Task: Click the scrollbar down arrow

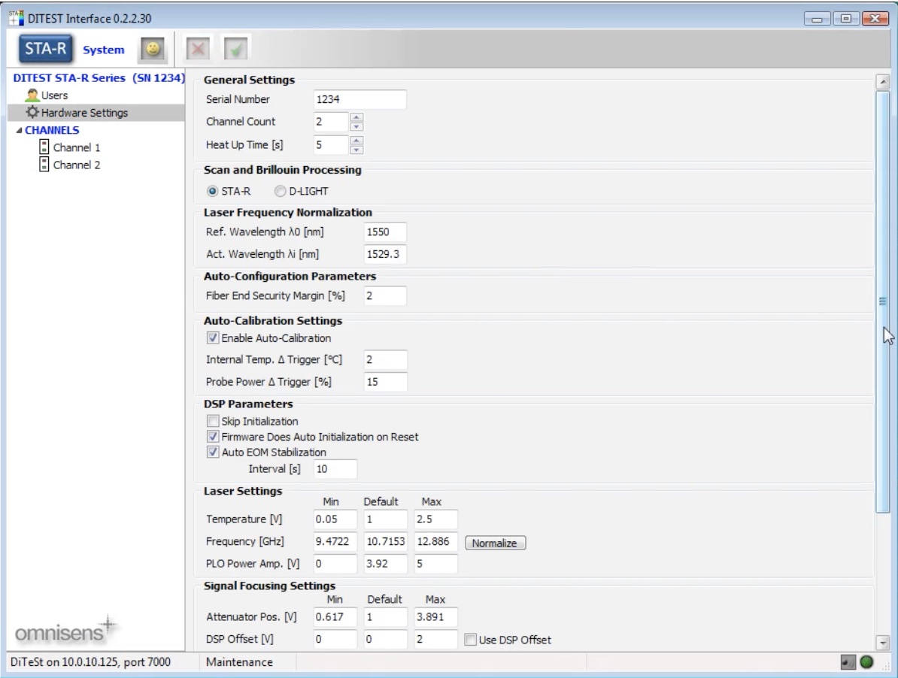Action: [883, 643]
